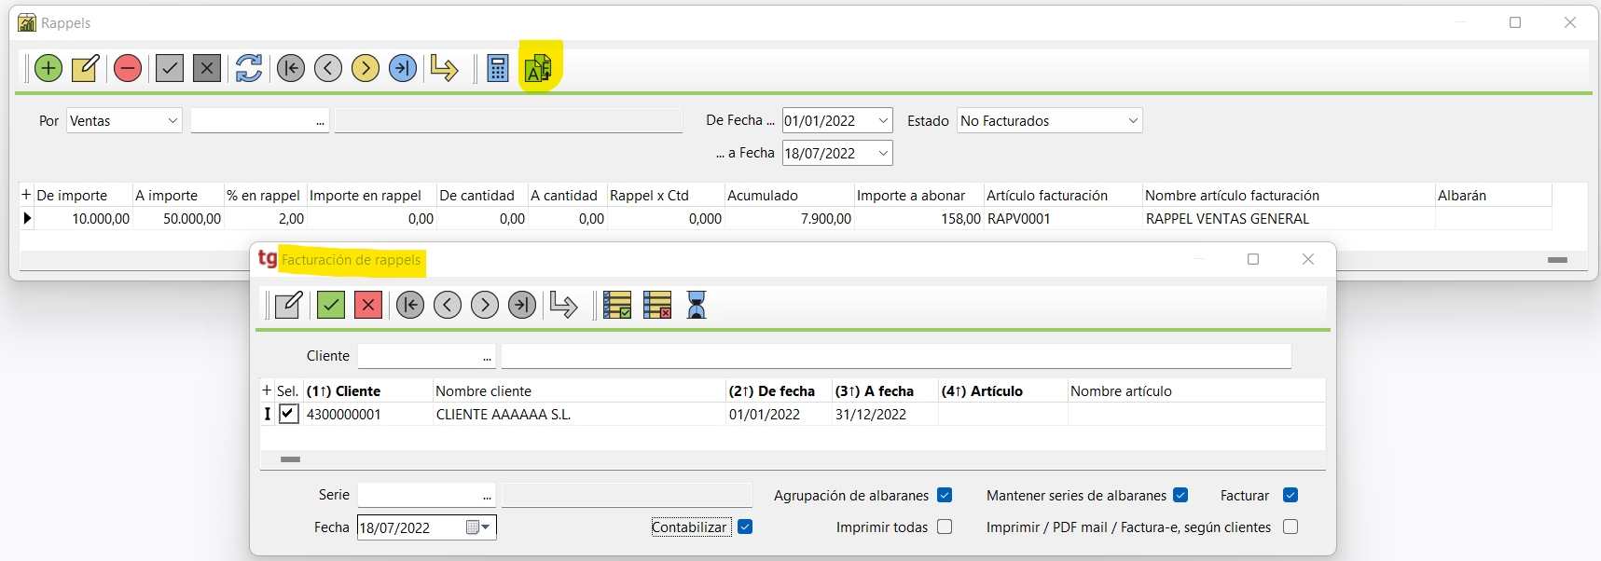Click CLIENTE AAAAAA S.L. name cell
The image size is (1601, 561).
579,414
